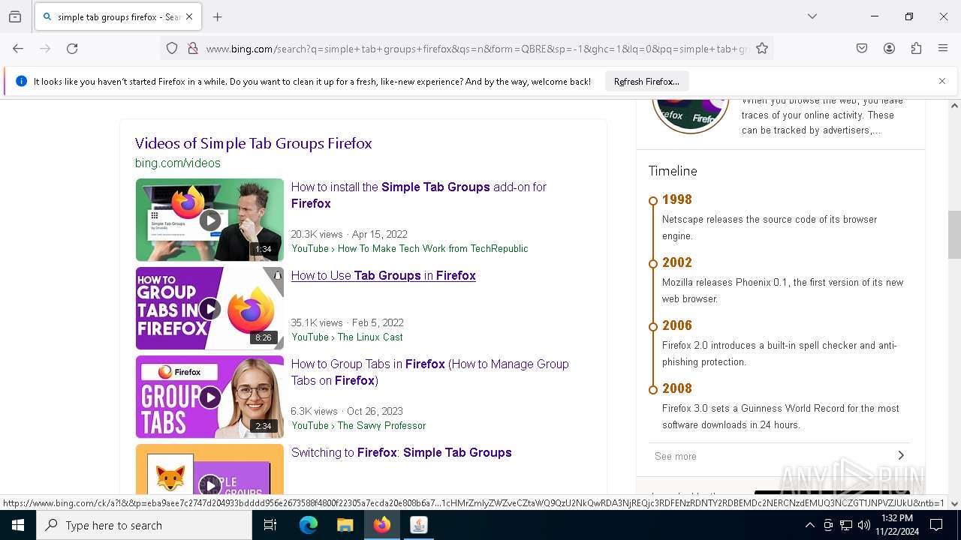This screenshot has width=961, height=540.
Task: Click the page vertical scrollbar thumb
Action: click(x=954, y=235)
